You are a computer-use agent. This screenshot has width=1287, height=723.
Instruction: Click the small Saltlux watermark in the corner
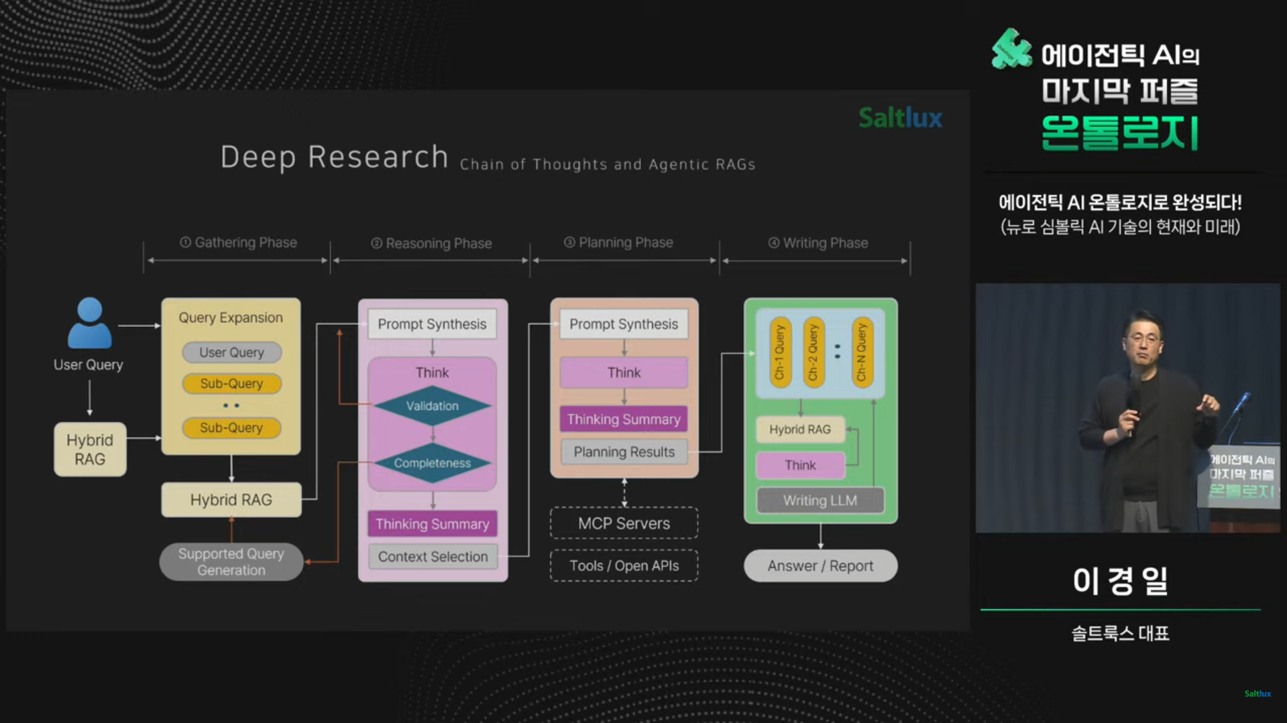[x=1257, y=694]
